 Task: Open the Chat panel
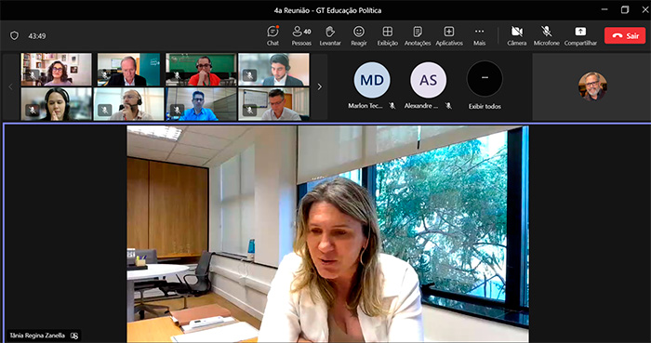pyautogui.click(x=272, y=35)
